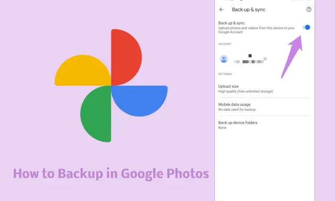
Task: Tap the account avatar icon
Action: click(x=224, y=59)
